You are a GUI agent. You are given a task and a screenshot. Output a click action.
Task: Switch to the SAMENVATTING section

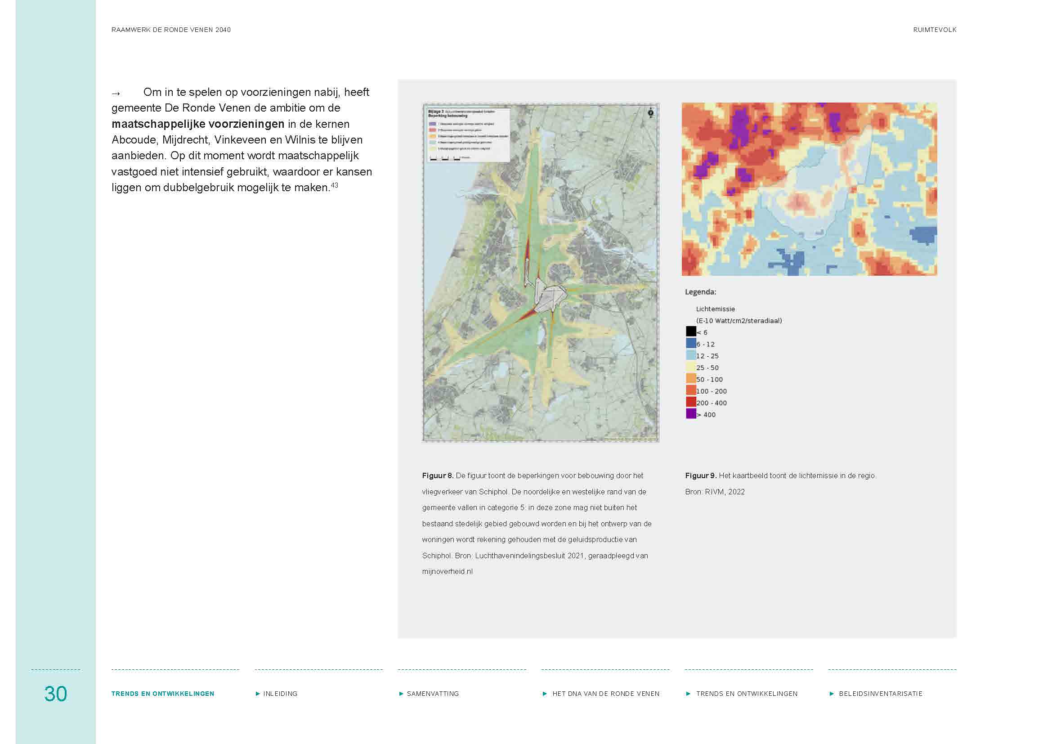click(x=433, y=694)
